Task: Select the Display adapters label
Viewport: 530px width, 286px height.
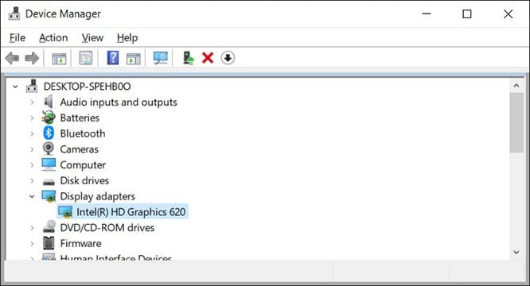Action: pyautogui.click(x=98, y=196)
